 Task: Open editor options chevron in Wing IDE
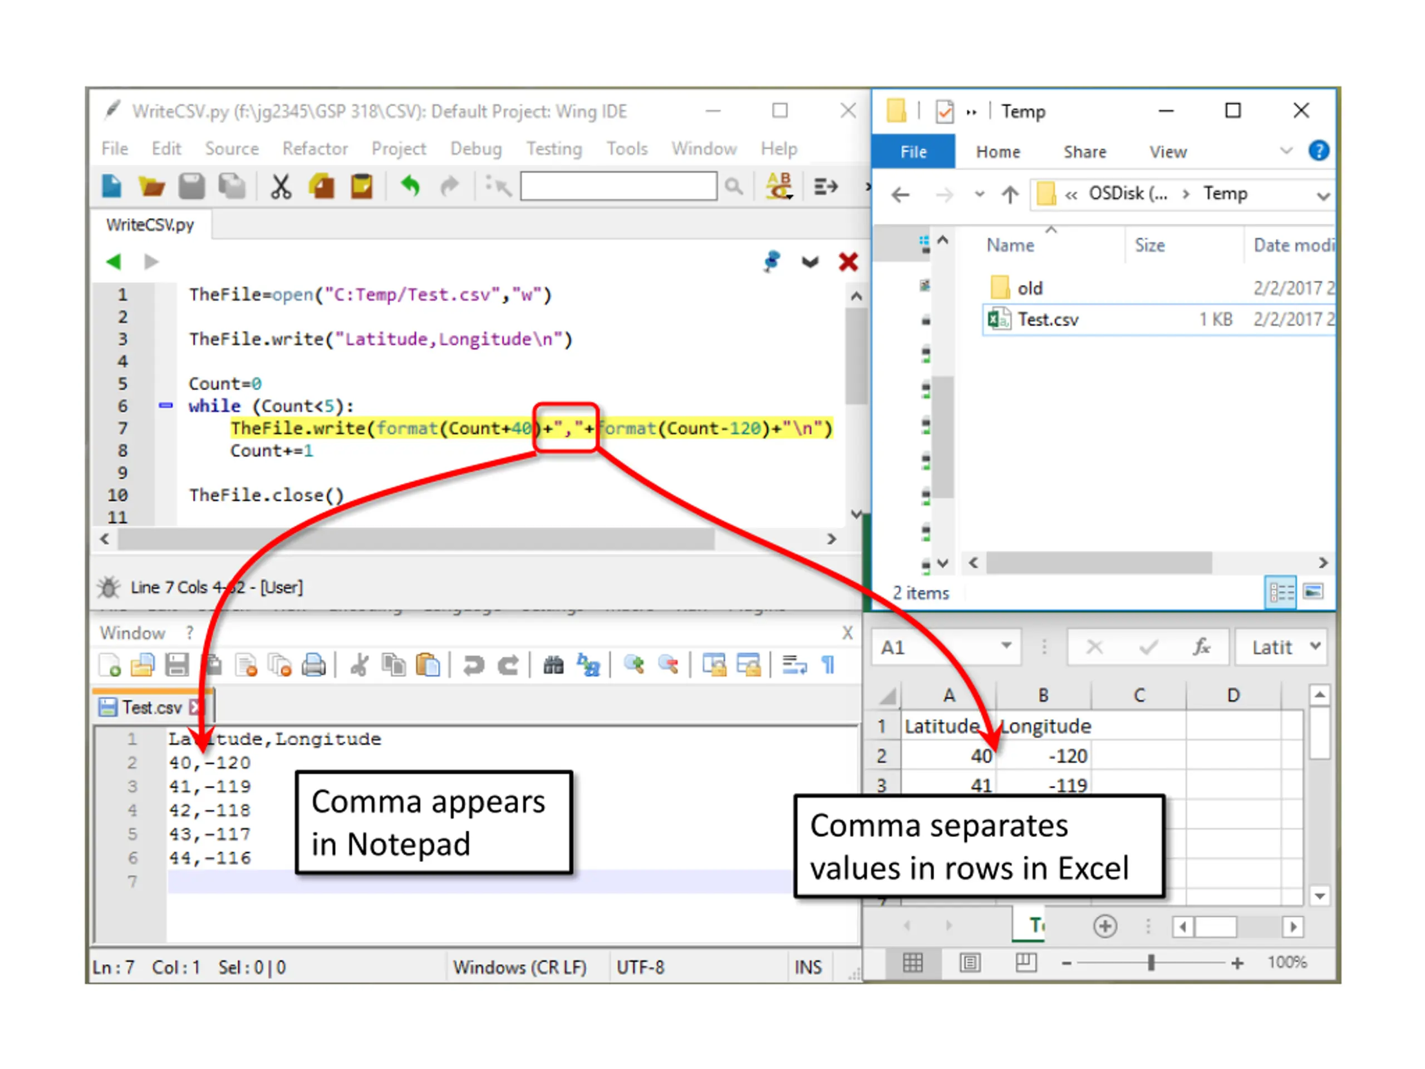click(810, 262)
